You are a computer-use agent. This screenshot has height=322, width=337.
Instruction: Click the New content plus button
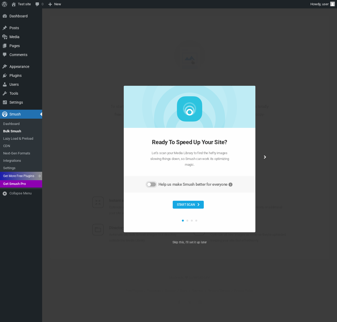54,4
